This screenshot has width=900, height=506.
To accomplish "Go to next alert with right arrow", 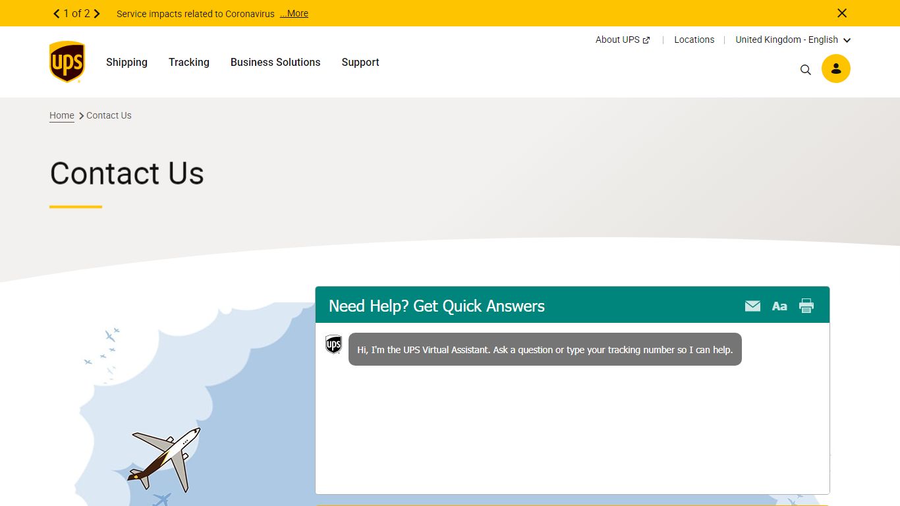I will [x=97, y=13].
